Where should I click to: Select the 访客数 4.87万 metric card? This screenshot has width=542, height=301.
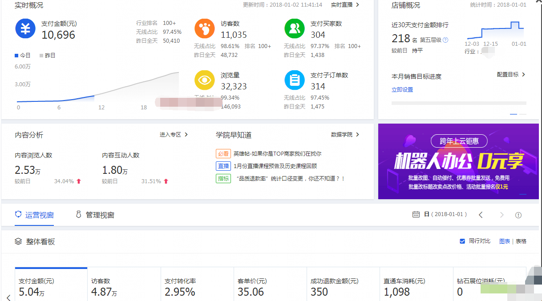pyautogui.click(x=124, y=285)
